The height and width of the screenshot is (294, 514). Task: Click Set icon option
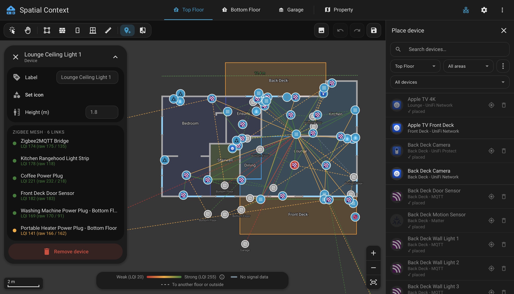coord(34,95)
